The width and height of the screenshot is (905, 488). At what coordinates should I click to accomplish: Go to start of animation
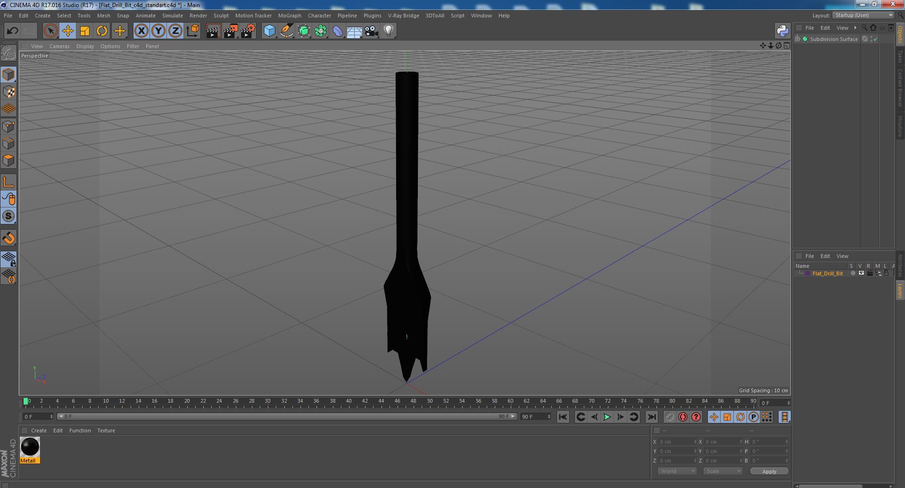tap(563, 417)
